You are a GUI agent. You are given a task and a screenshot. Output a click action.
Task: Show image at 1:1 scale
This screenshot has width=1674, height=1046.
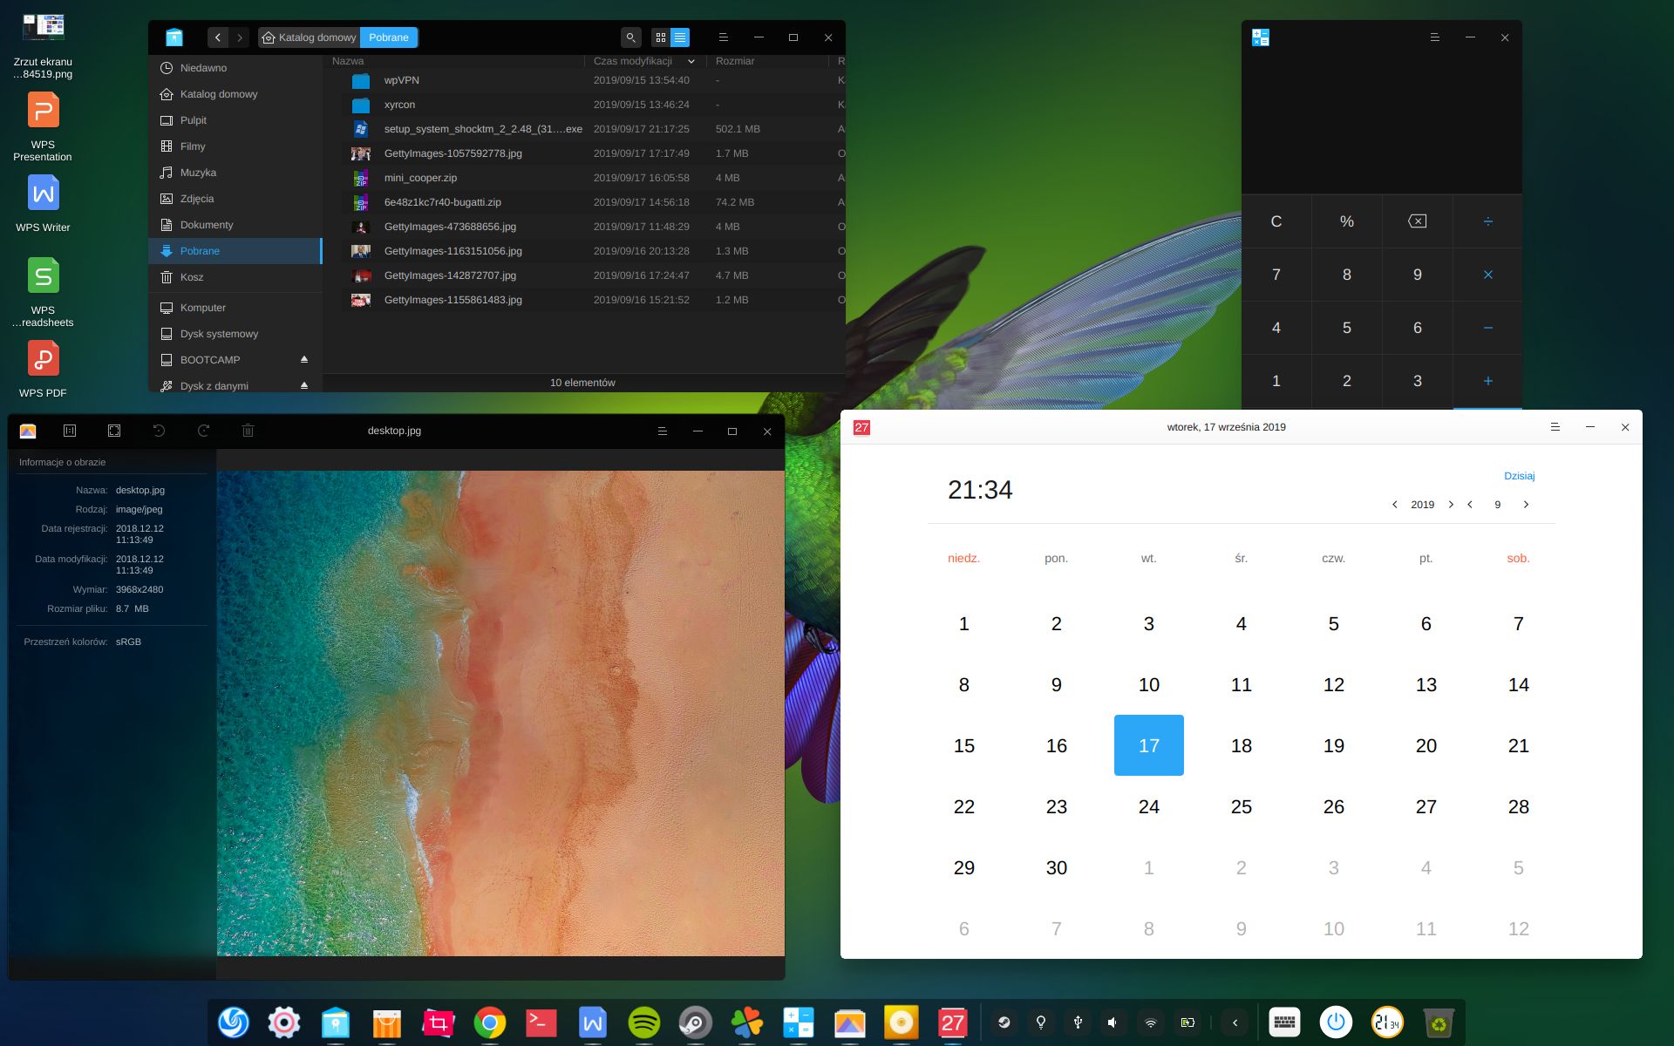pyautogui.click(x=70, y=430)
